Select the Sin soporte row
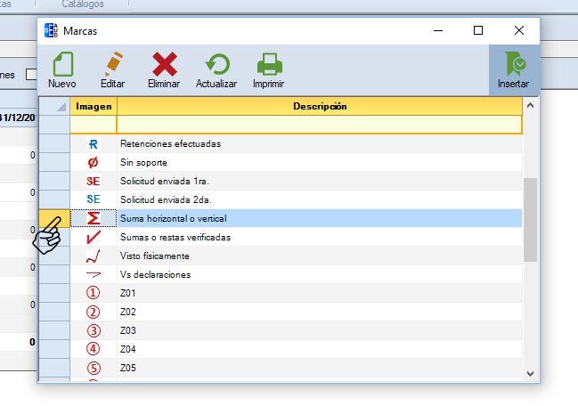This screenshot has width=578, height=406. [x=319, y=163]
